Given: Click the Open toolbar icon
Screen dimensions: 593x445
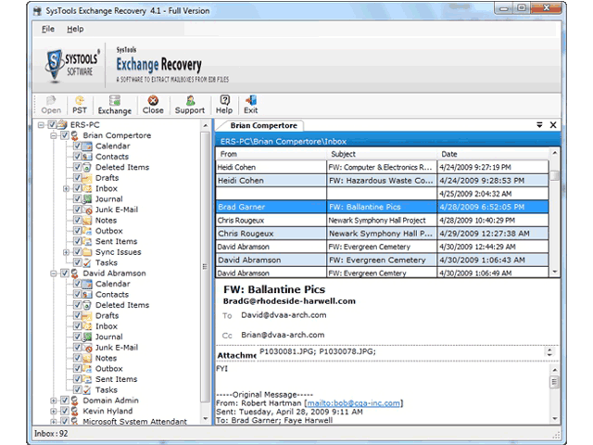Looking at the screenshot, I should click(51, 100).
